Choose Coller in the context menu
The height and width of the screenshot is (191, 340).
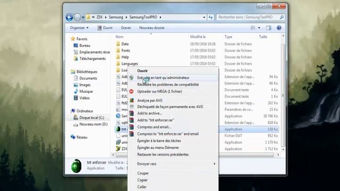point(173,187)
